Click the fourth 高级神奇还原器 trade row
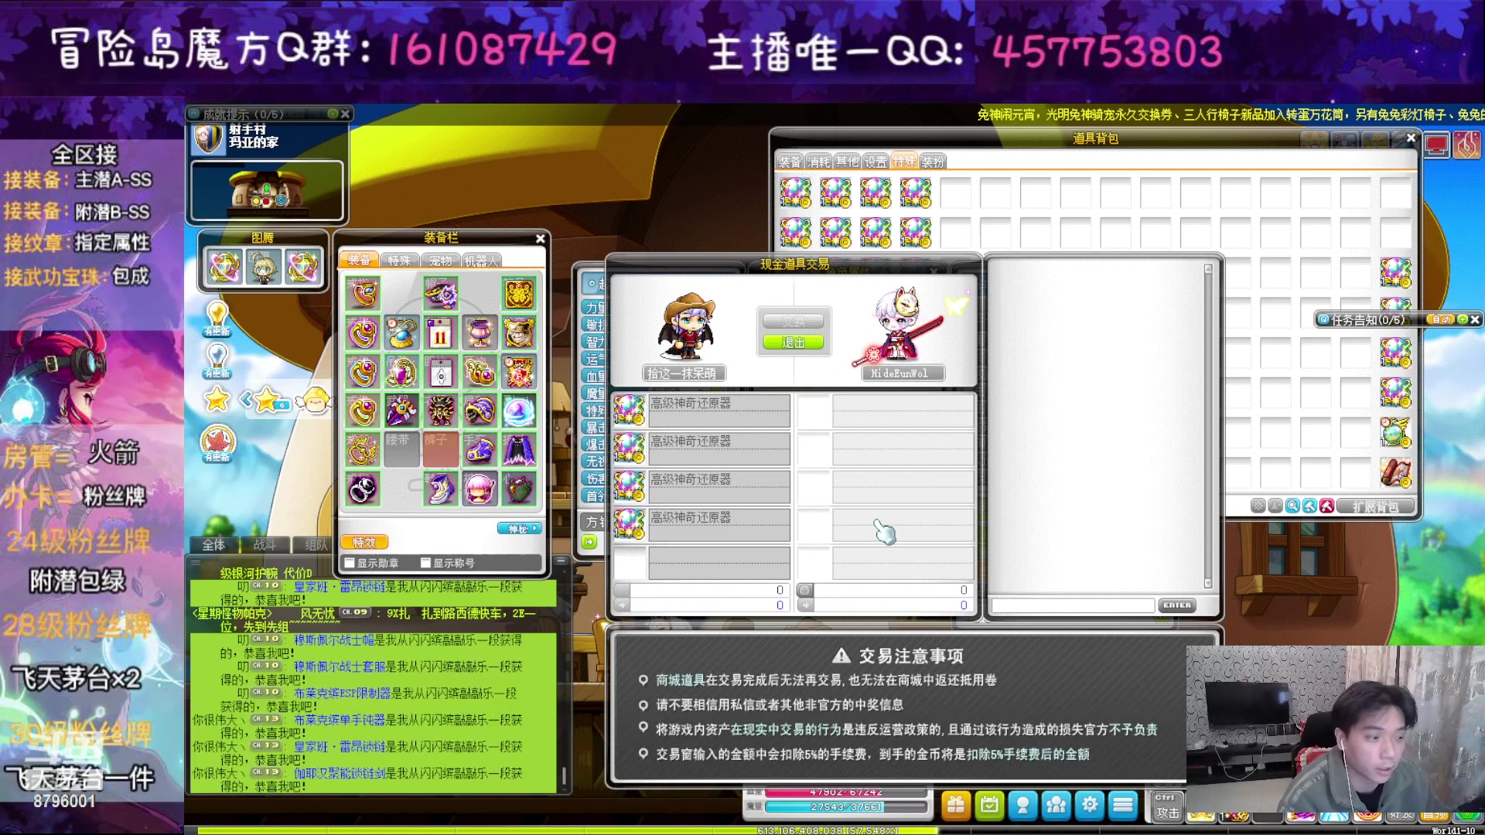 (x=702, y=524)
